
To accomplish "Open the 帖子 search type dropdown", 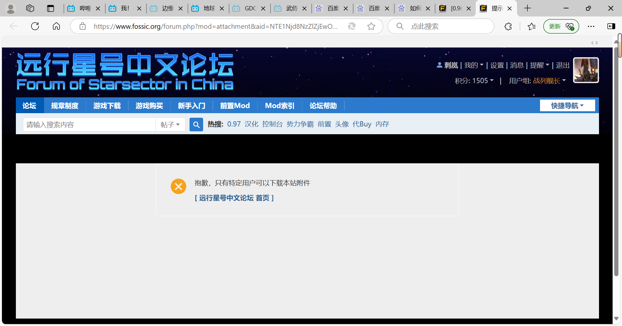I will pyautogui.click(x=170, y=124).
